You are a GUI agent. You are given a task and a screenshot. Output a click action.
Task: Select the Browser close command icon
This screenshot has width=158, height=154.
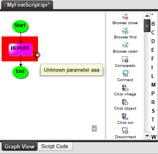[x=125, y=17]
